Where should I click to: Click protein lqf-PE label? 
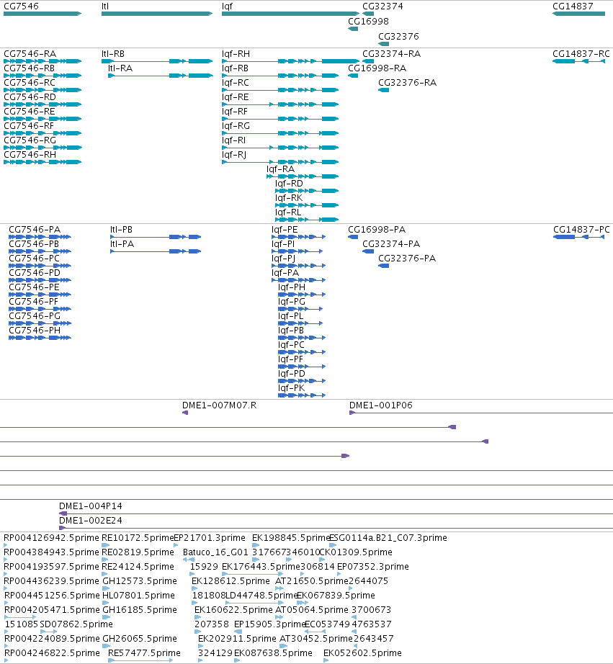285,230
